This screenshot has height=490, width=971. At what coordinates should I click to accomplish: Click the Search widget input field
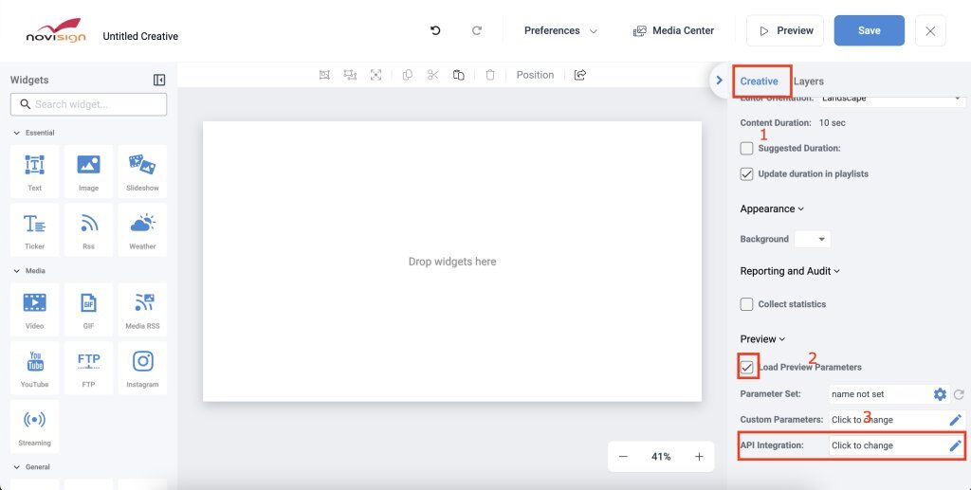click(x=88, y=104)
